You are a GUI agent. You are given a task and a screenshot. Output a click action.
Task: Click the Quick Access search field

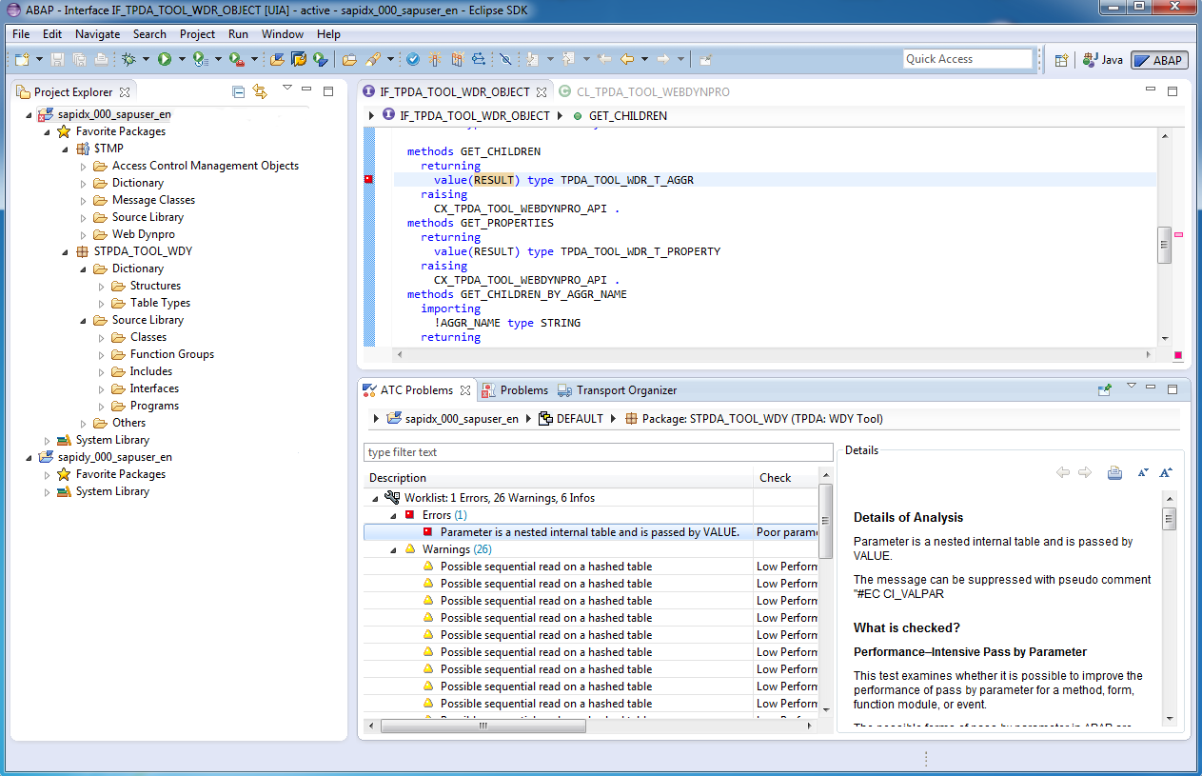(x=968, y=59)
